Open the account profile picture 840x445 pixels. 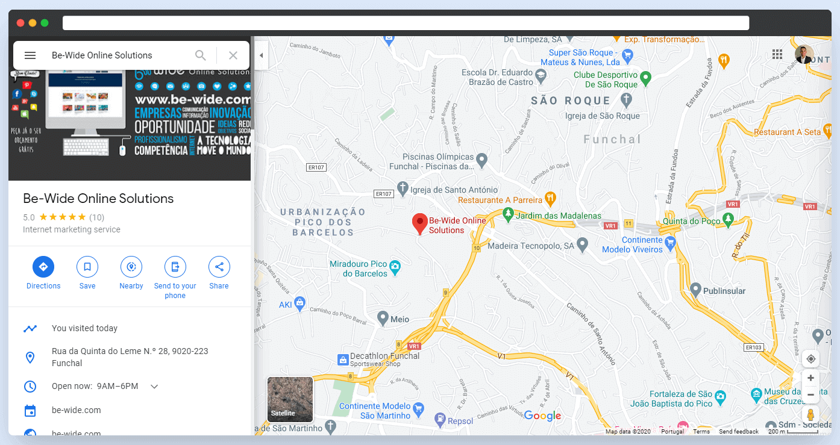pos(804,54)
